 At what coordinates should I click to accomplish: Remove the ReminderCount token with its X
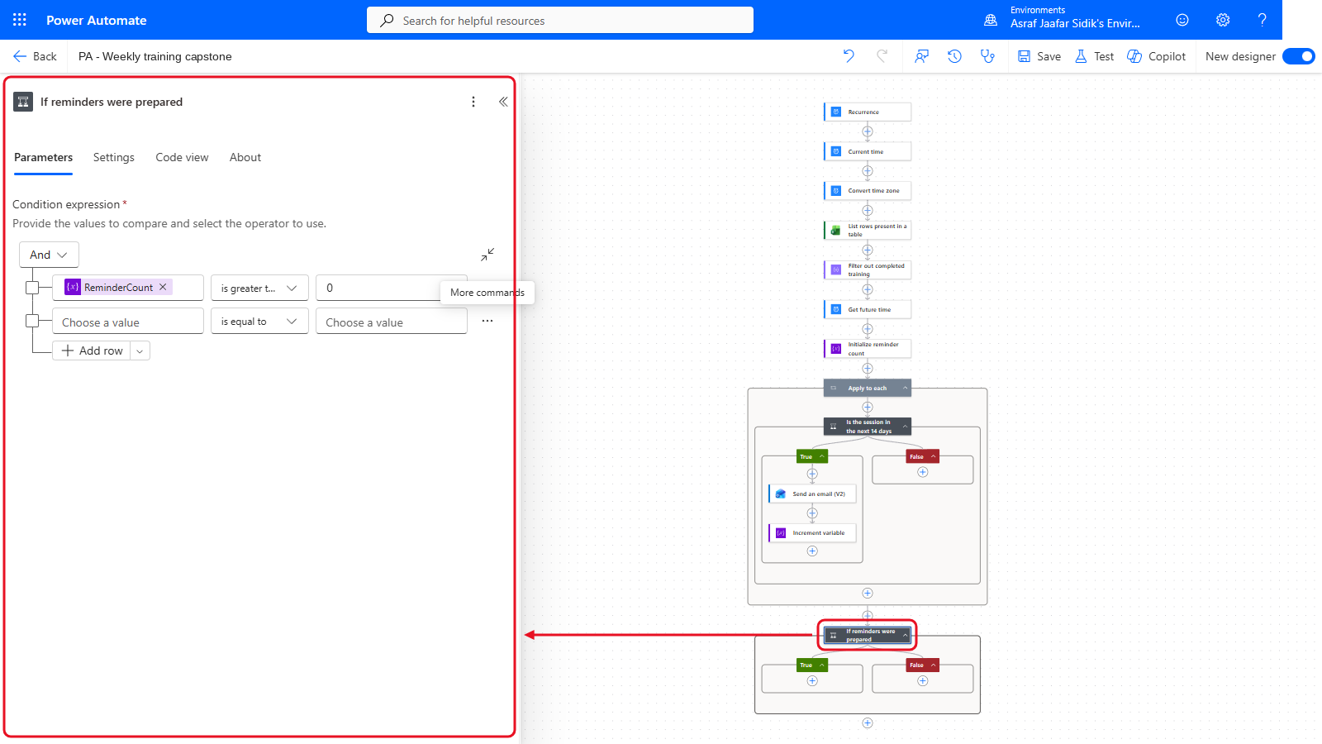[163, 287]
